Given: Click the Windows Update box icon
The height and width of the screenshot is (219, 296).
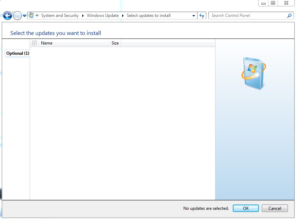Looking at the screenshot, I should click(254, 73).
